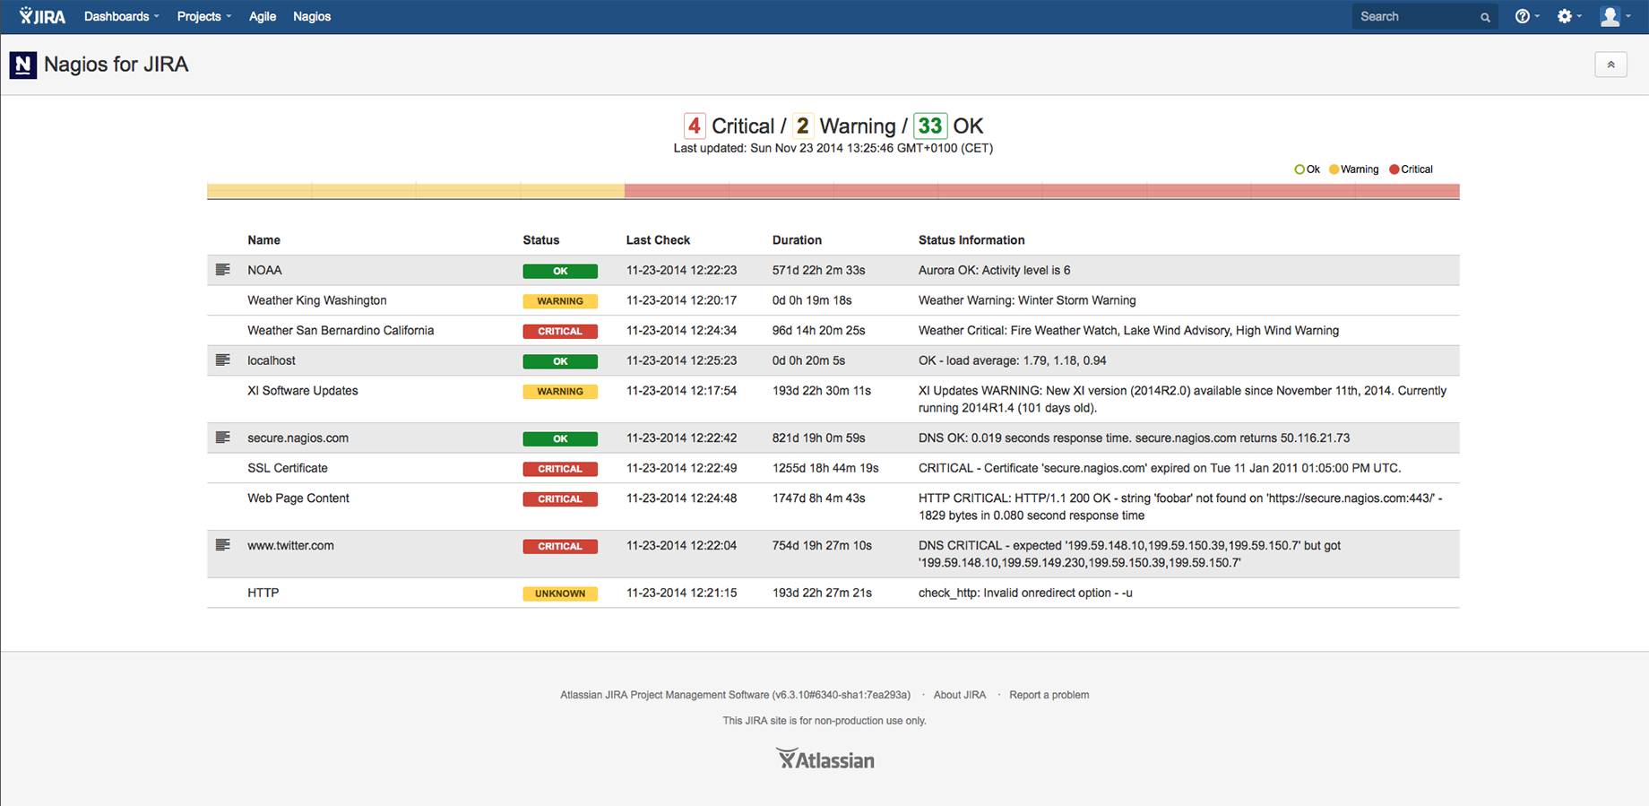Select the NOAA host name
The width and height of the screenshot is (1649, 806).
click(x=264, y=270)
